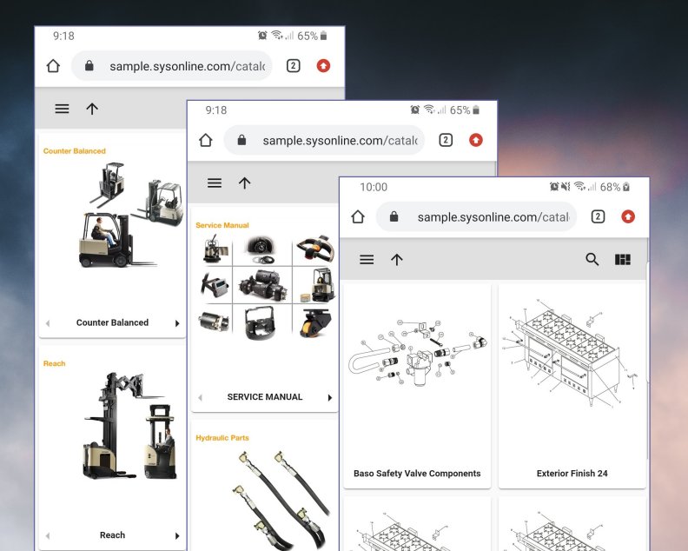Tap the lock icon in the 10:00 phone address bar
Screen dimensions: 688x551
394,216
